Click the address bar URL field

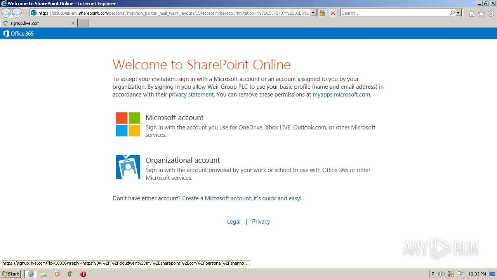[174, 13]
